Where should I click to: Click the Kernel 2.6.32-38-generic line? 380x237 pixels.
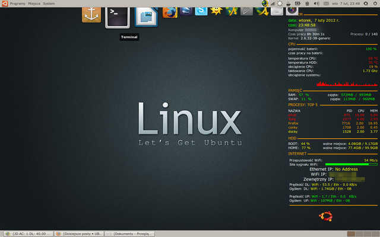click(x=309, y=38)
